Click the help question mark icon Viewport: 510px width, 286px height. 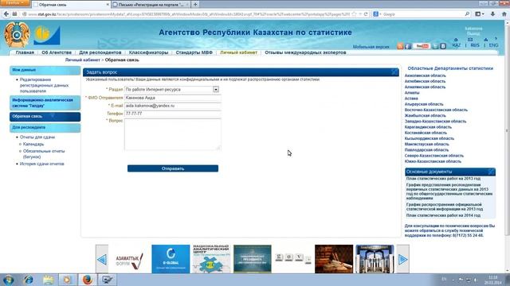[x=496, y=39]
